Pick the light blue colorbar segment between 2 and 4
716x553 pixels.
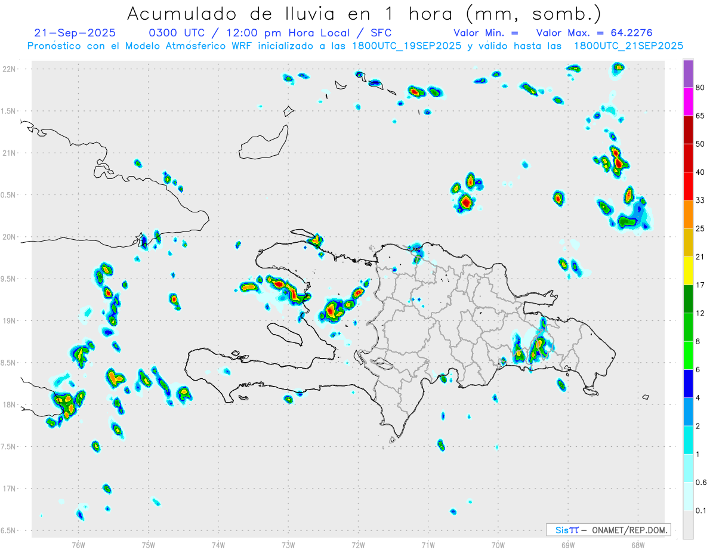688,411
